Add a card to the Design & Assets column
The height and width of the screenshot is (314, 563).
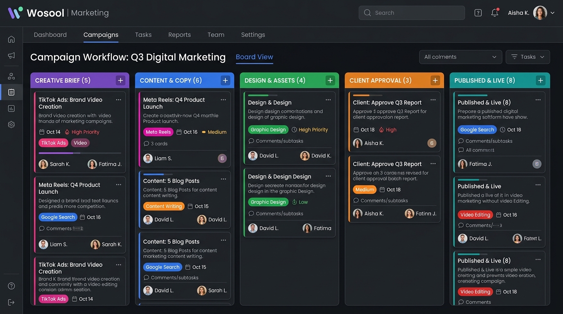point(330,81)
